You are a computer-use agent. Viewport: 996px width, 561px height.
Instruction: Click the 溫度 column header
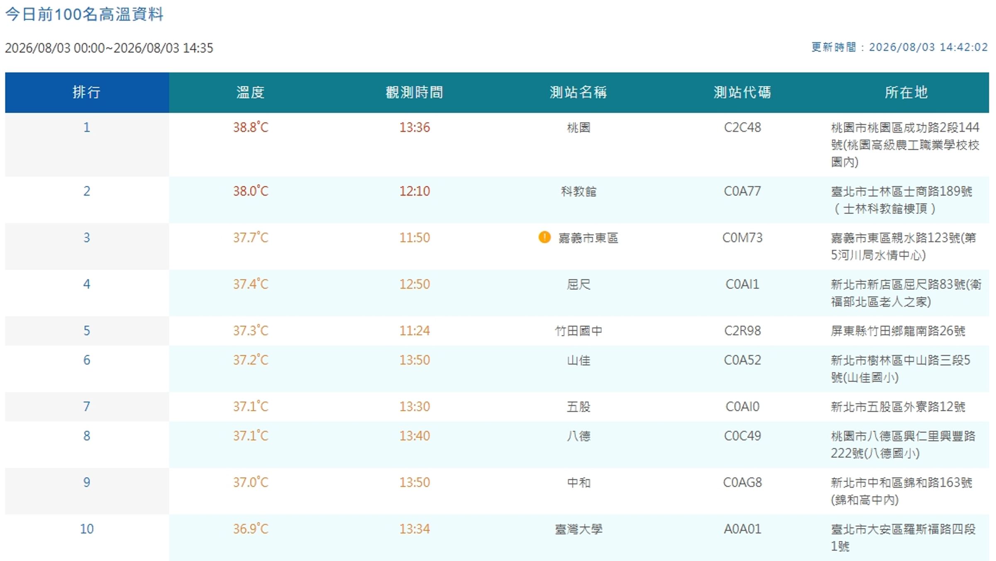pos(250,92)
